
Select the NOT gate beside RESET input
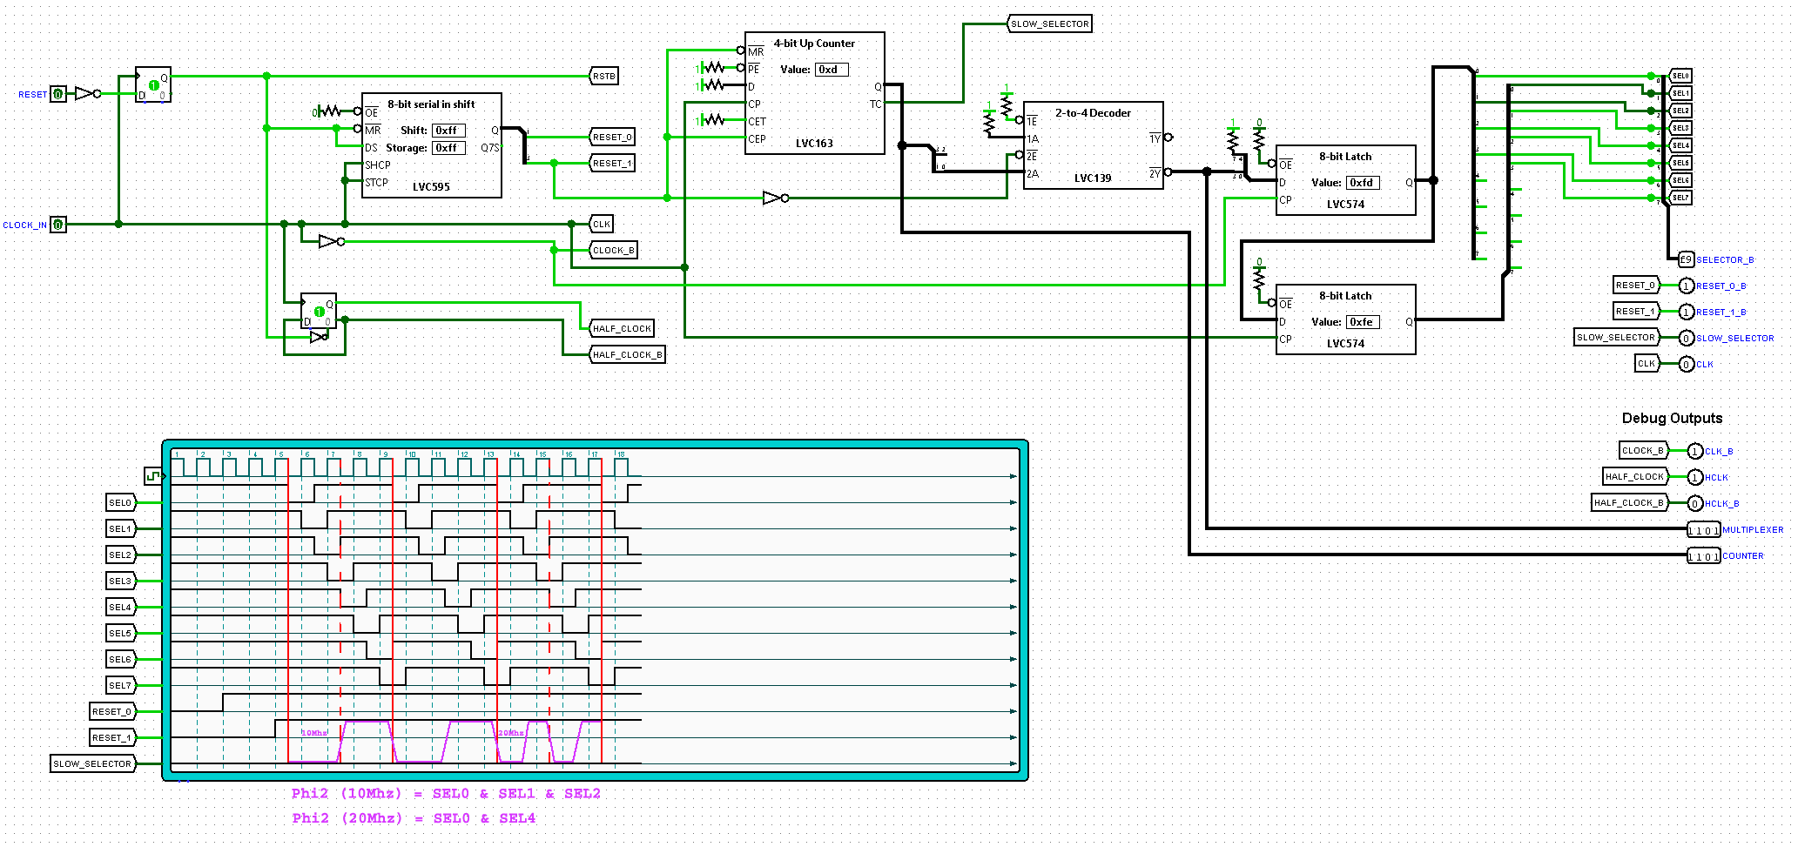85,93
